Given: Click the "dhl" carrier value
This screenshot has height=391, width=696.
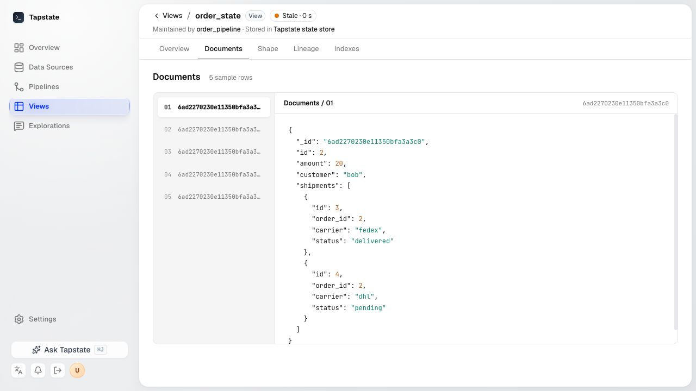Looking at the screenshot, I should (x=364, y=297).
